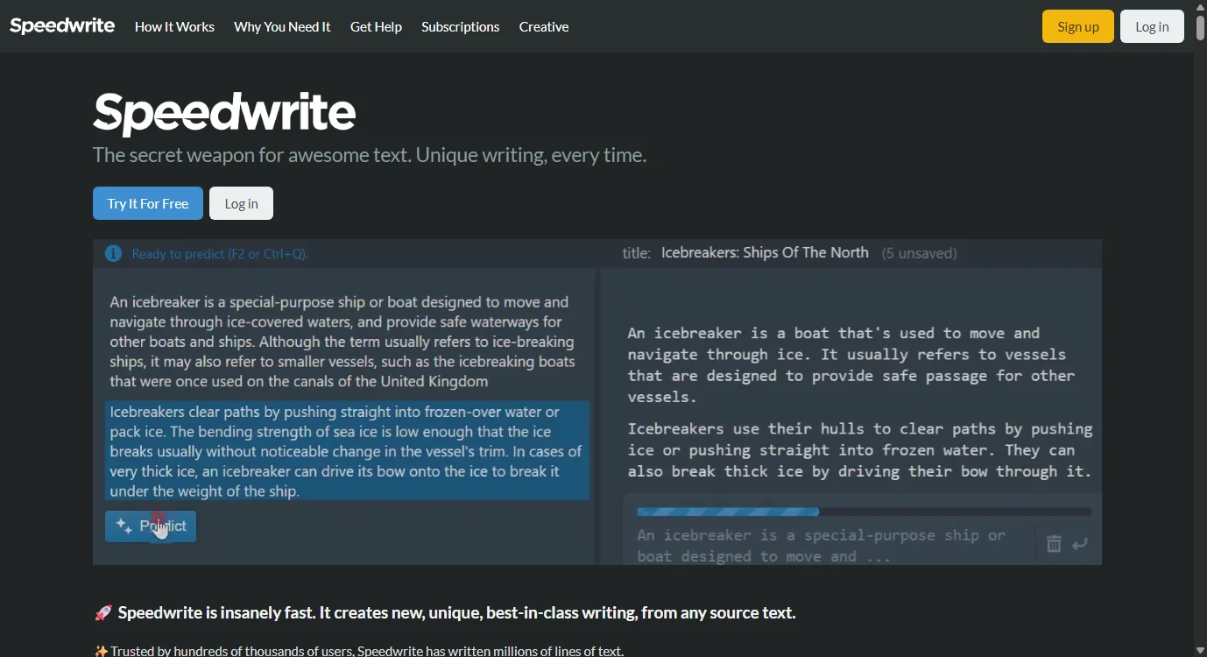1207x657 pixels.
Task: Navigate to Why You Need It
Action: point(282,26)
